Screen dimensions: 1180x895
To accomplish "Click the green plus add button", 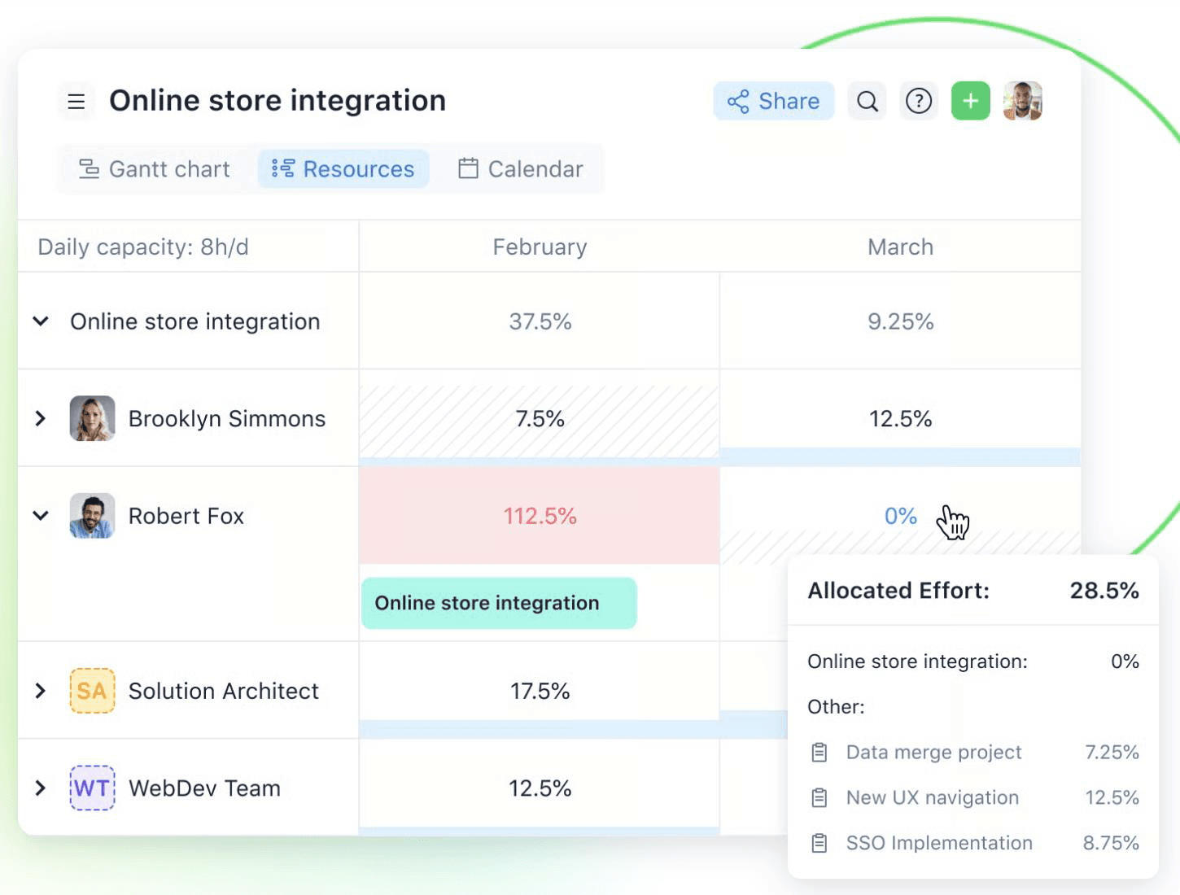I will (971, 101).
